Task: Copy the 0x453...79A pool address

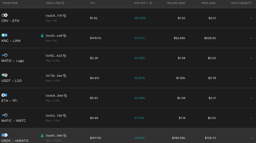Action: 65,116
